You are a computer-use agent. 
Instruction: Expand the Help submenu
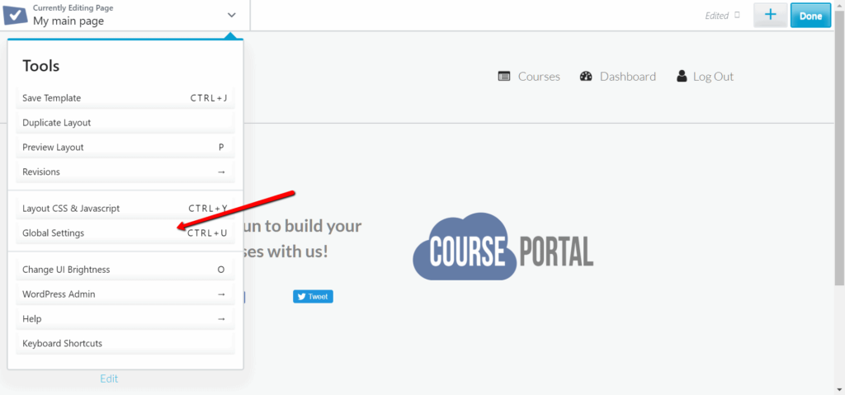pos(220,318)
